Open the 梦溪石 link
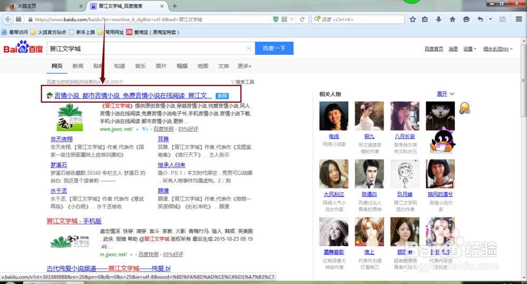The image size is (527, 284). (x=59, y=165)
